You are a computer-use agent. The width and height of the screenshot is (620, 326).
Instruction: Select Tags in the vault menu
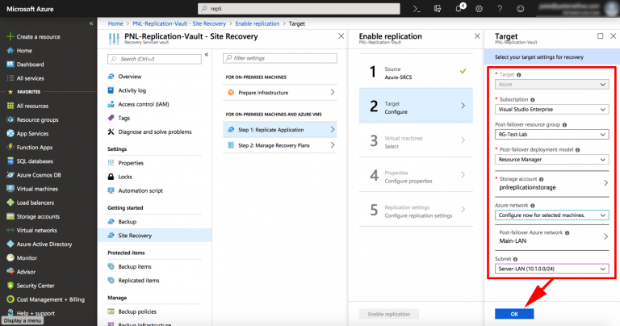(x=124, y=118)
